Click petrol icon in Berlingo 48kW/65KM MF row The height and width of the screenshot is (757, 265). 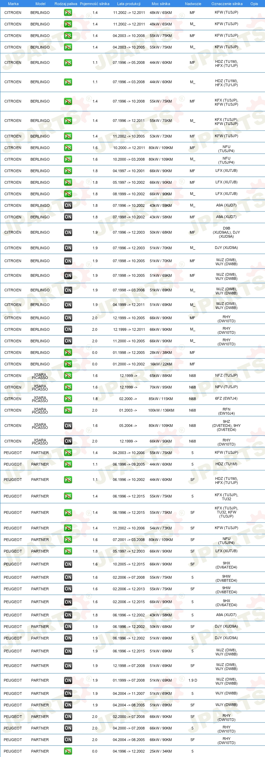tap(68, 13)
